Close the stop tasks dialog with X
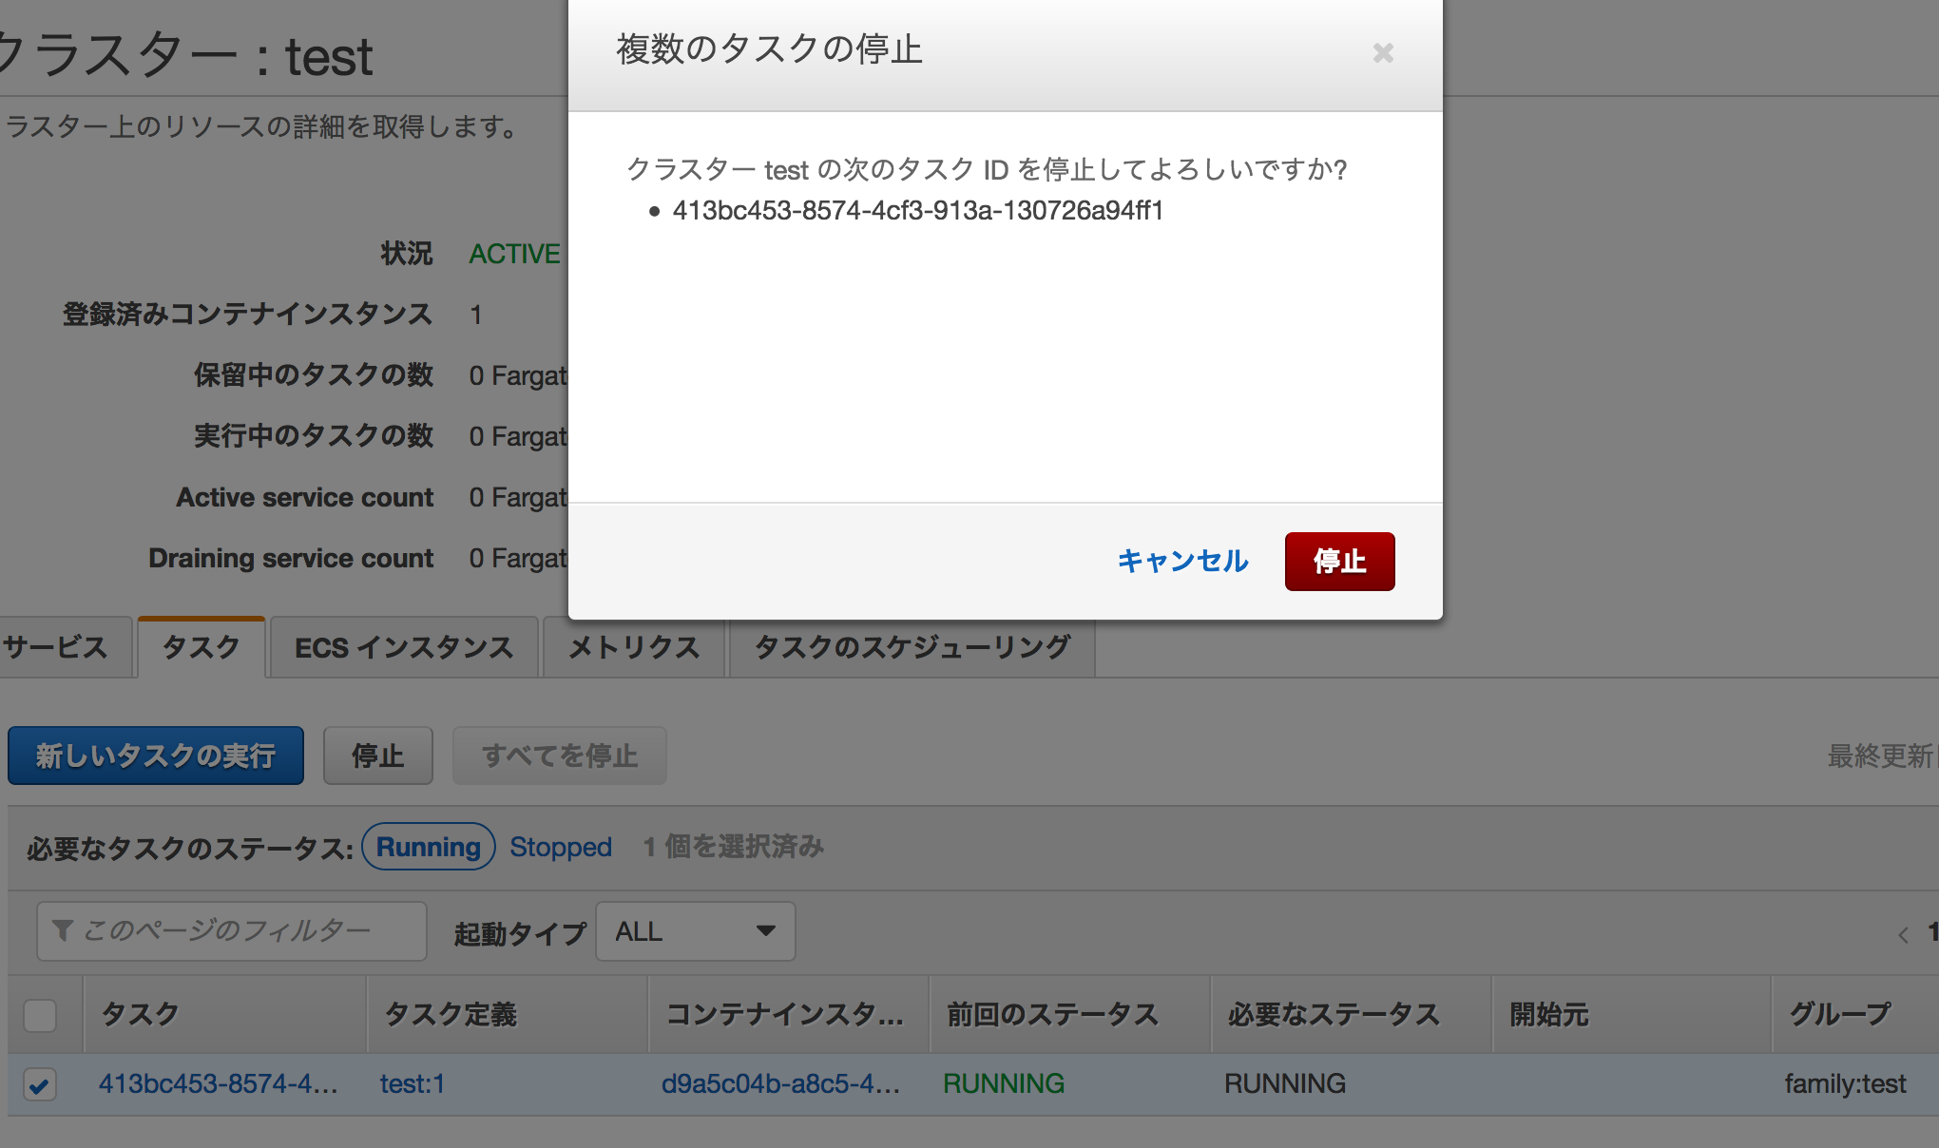The image size is (1939, 1148). pos(1383,53)
